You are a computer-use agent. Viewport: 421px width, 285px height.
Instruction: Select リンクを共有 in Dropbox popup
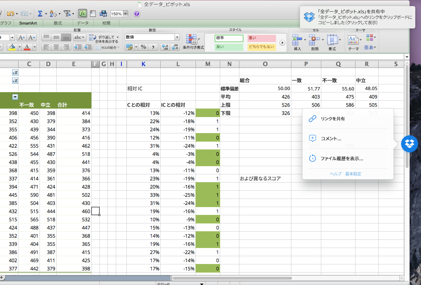(332, 119)
